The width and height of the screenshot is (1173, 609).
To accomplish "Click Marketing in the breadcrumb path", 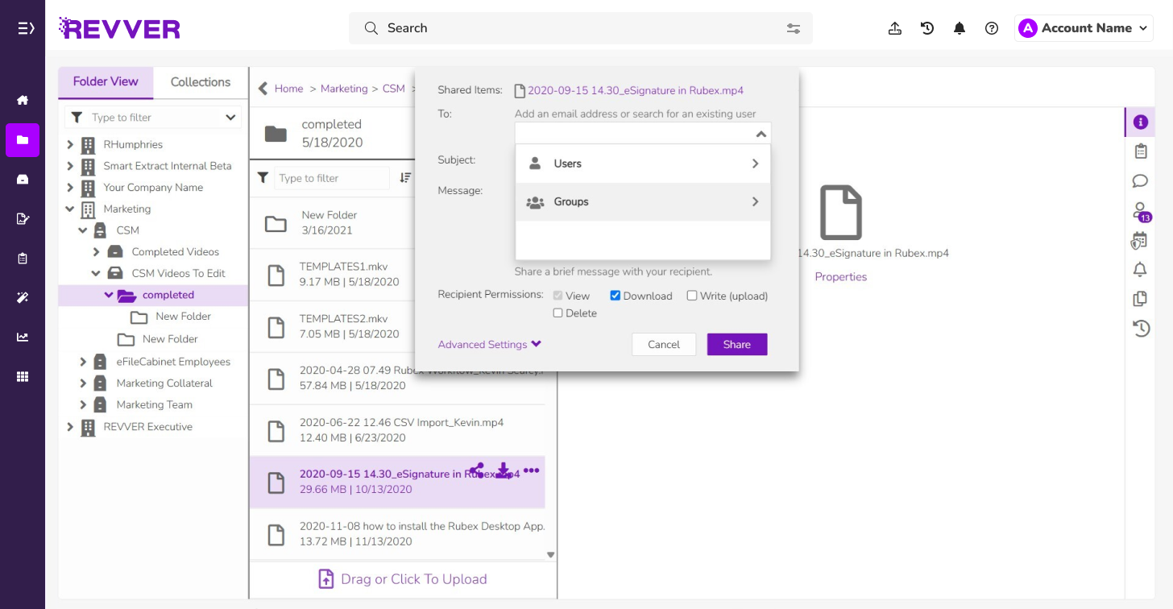I will tap(344, 89).
